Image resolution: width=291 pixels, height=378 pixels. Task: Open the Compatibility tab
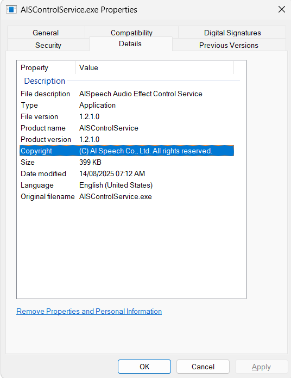click(x=131, y=33)
